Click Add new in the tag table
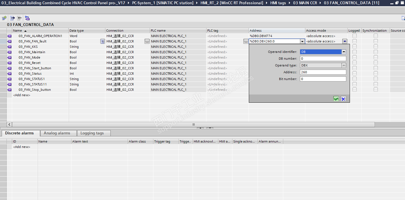 (22, 95)
